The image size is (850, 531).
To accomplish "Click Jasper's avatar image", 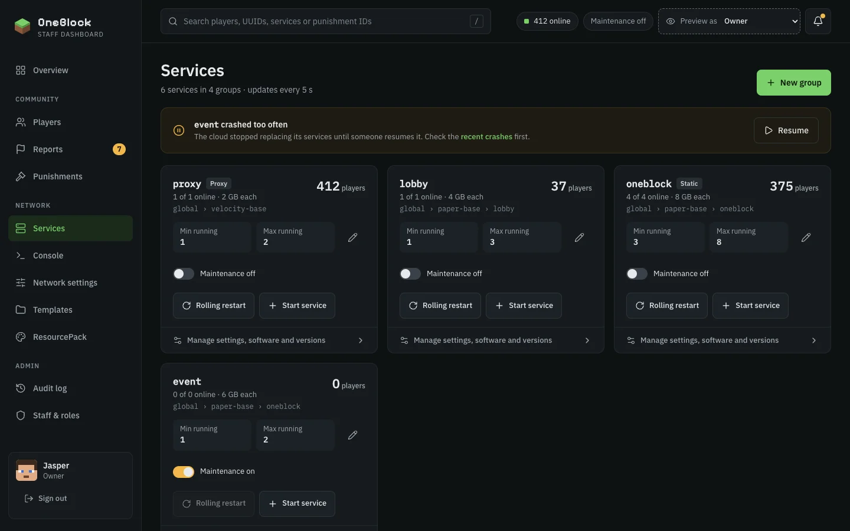I will (27, 470).
